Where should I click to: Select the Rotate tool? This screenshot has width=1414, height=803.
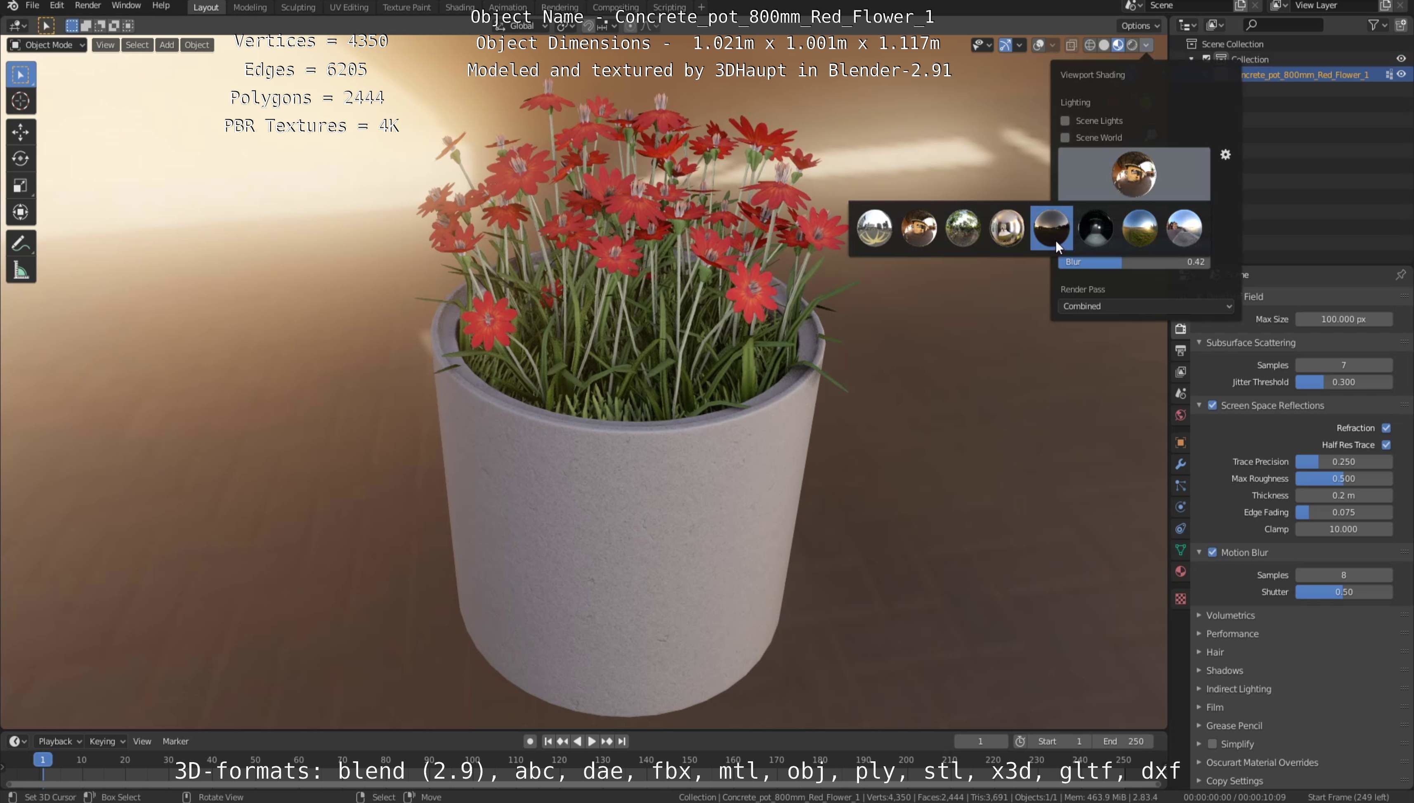(21, 159)
